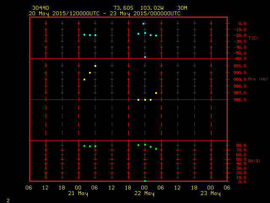Click the cyan temperature point near -60
Viewport: 270px width, 203px height.
[145, 57]
